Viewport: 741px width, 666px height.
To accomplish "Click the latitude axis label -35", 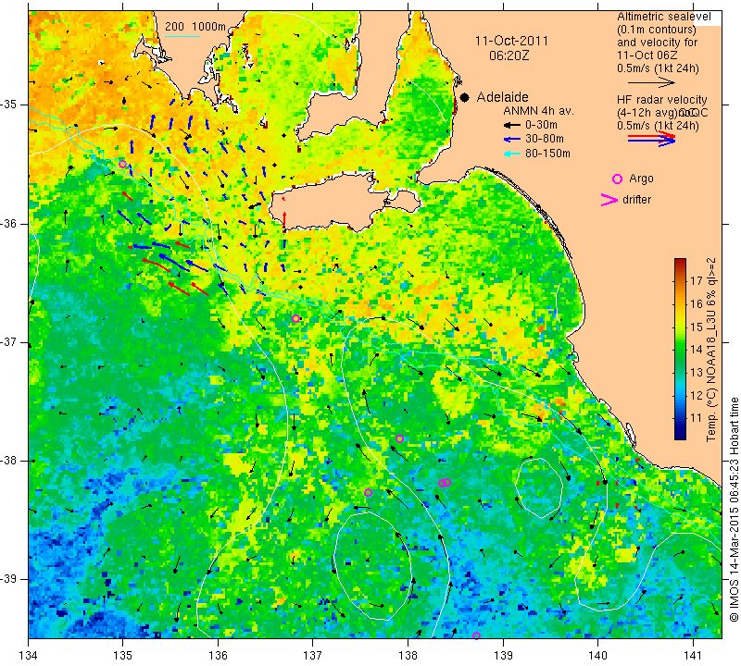I will (x=8, y=105).
